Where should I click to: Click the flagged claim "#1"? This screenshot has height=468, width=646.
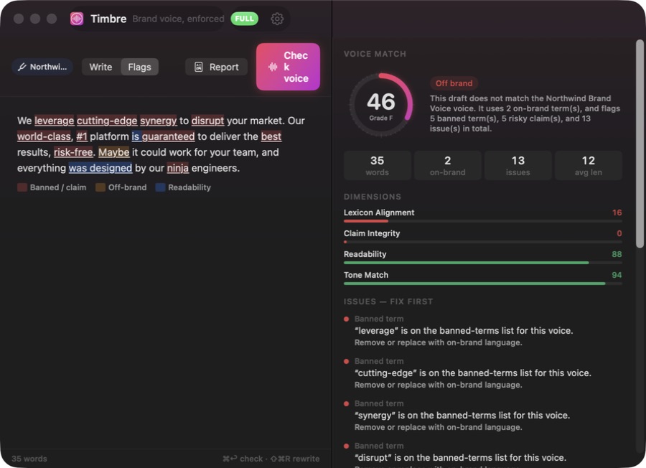(x=82, y=136)
